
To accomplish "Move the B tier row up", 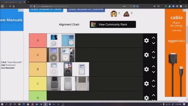I will 153,67.
